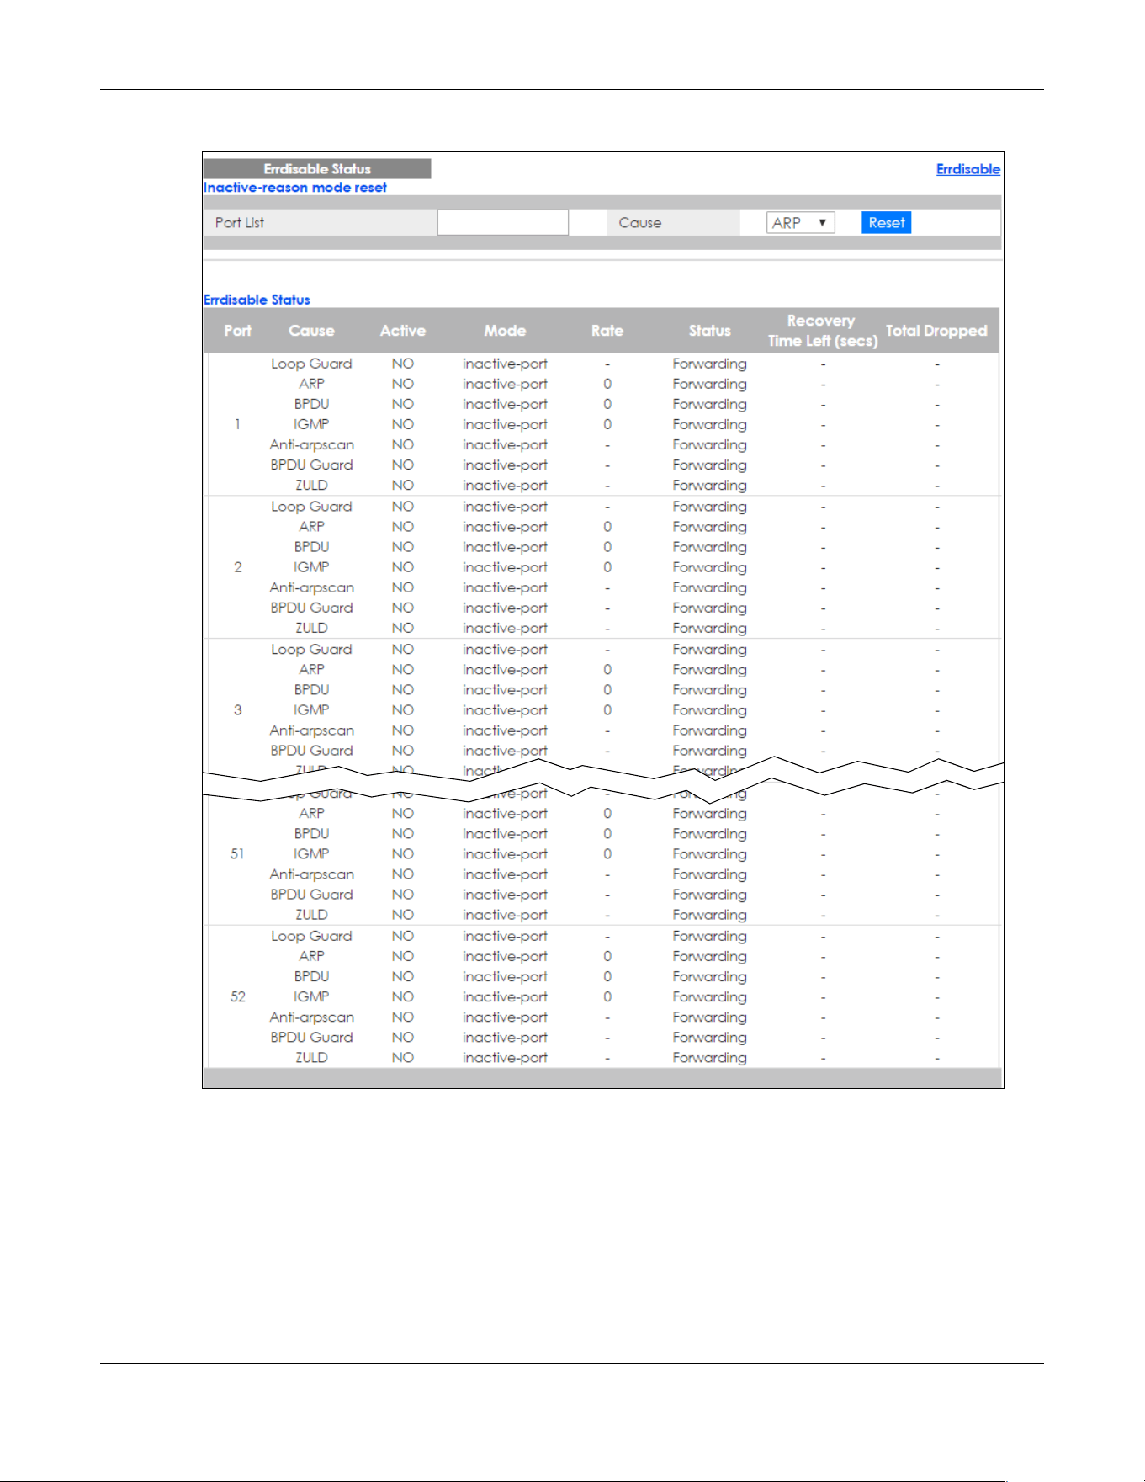
Task: Click the Errdisable Status section heading
Action: [257, 300]
